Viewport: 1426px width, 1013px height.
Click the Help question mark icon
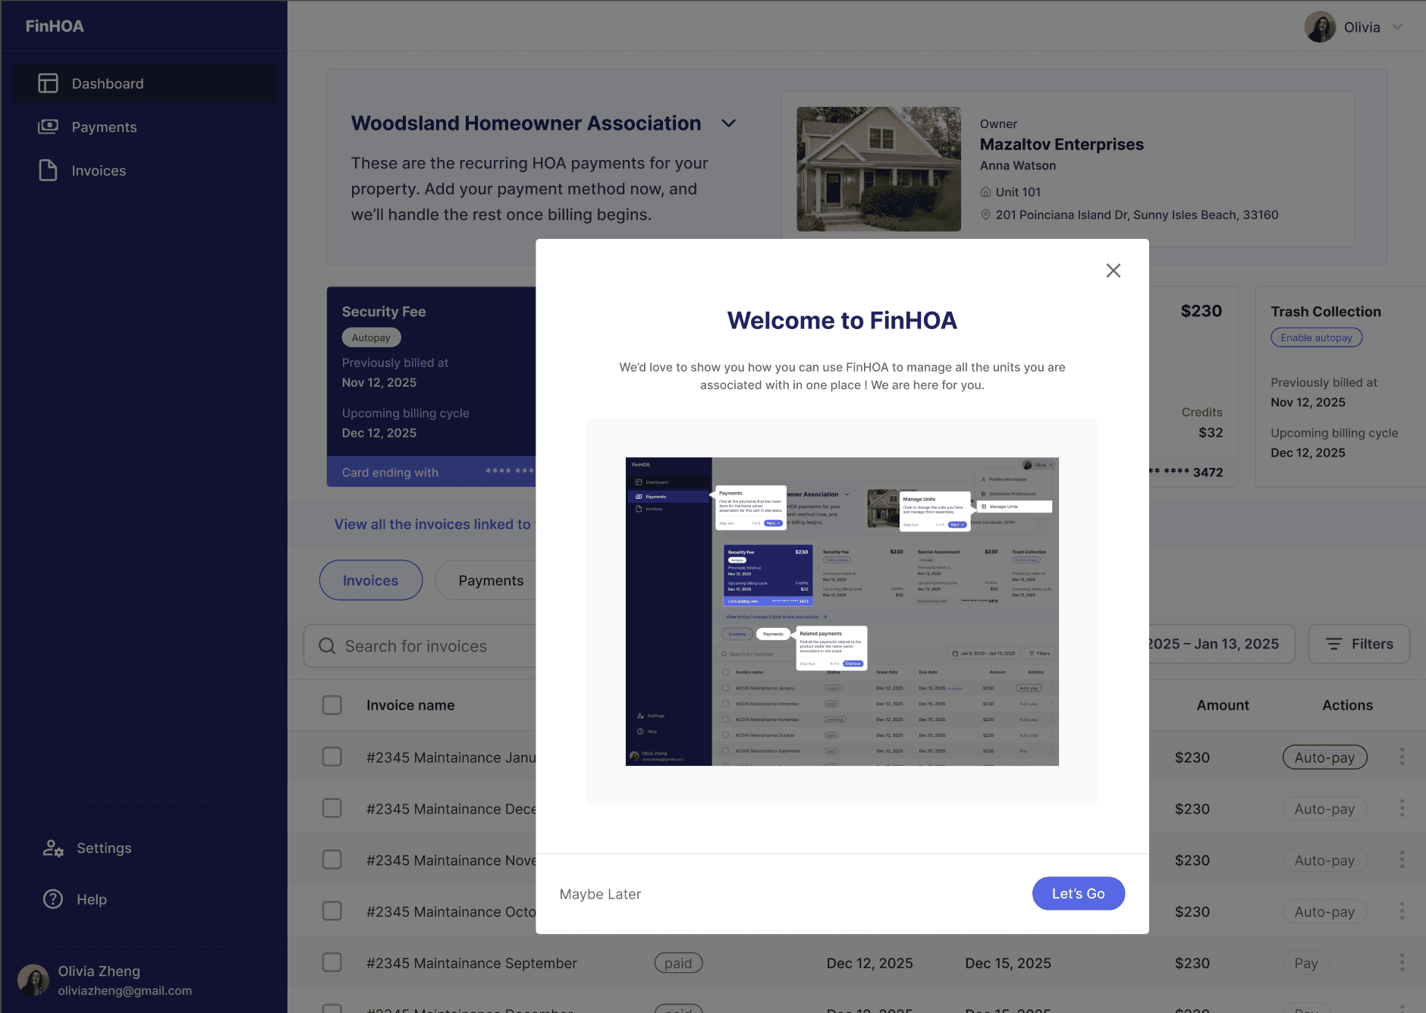pyautogui.click(x=53, y=899)
